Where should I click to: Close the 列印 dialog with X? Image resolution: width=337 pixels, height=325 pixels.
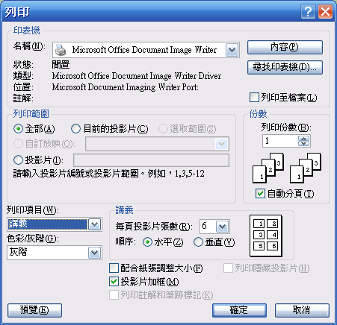(x=325, y=11)
